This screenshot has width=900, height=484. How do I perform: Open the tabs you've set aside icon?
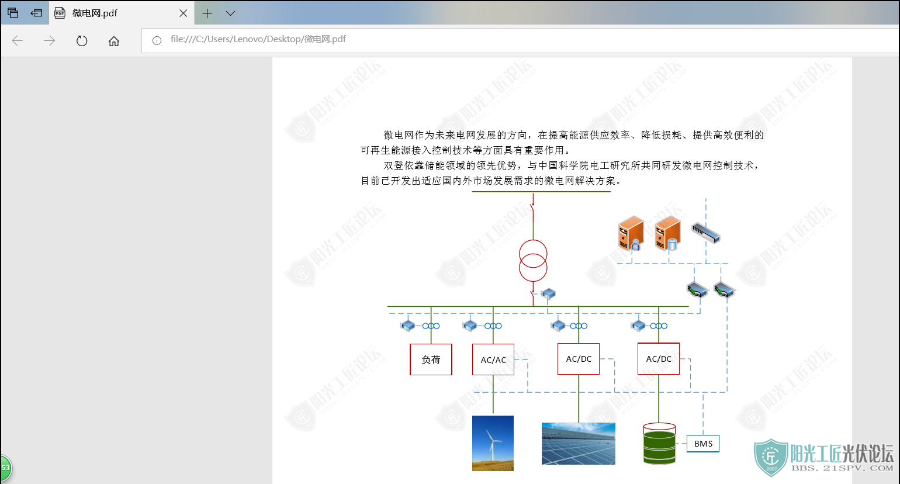click(13, 13)
